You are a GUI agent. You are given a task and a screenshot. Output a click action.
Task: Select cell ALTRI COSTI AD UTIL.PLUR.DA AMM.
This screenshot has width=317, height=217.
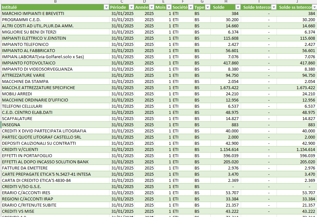[55, 26]
